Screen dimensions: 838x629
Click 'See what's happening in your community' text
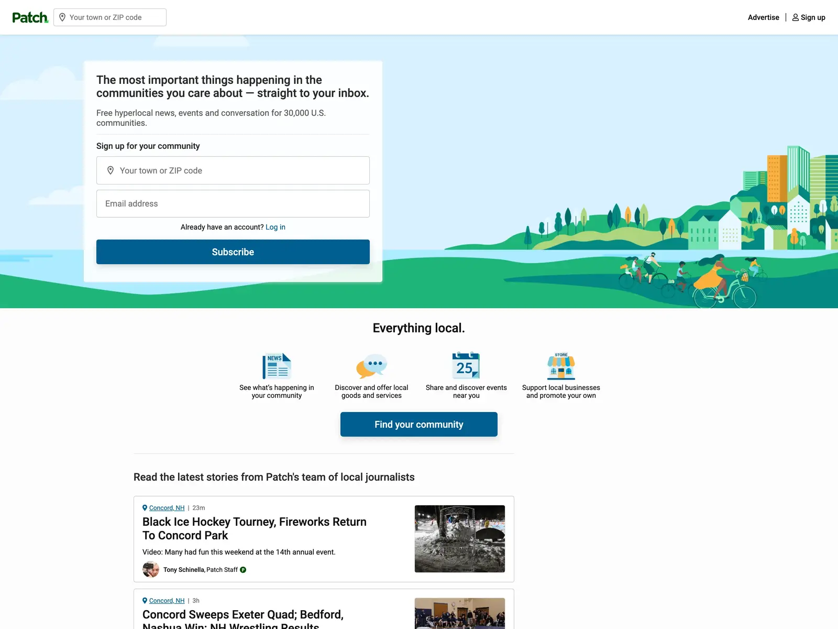pos(277,392)
